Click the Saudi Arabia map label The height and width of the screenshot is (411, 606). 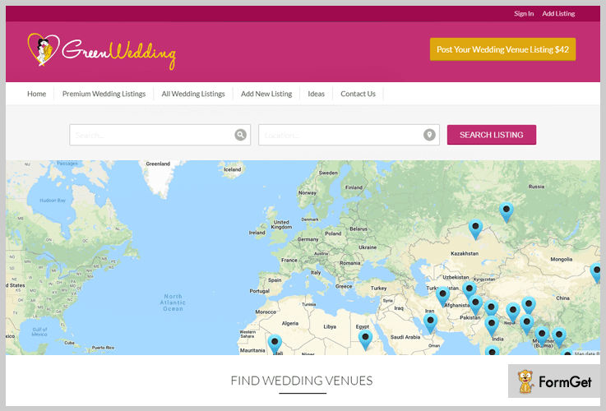(x=405, y=337)
